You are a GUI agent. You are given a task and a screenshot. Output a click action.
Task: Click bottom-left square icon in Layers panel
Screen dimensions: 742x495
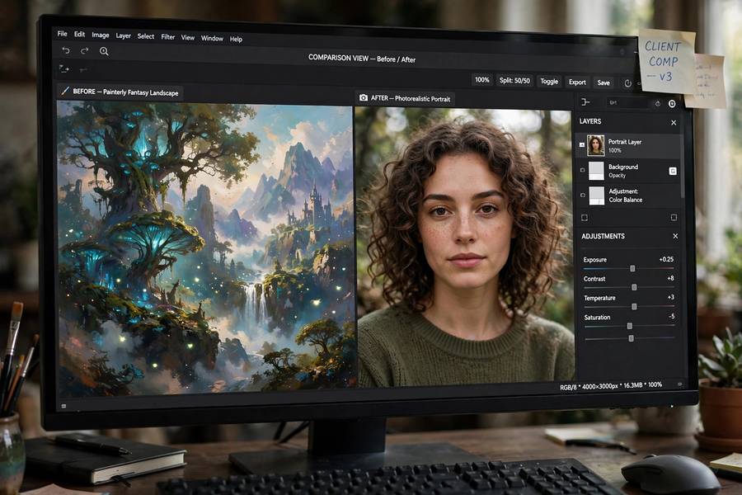coord(585,218)
